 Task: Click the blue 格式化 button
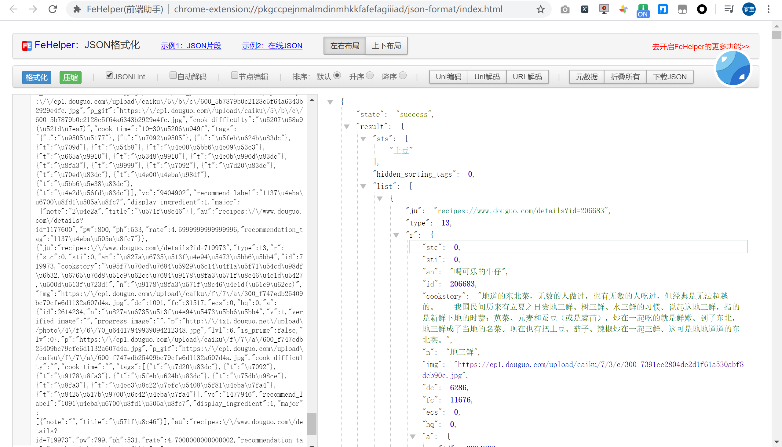pos(37,77)
